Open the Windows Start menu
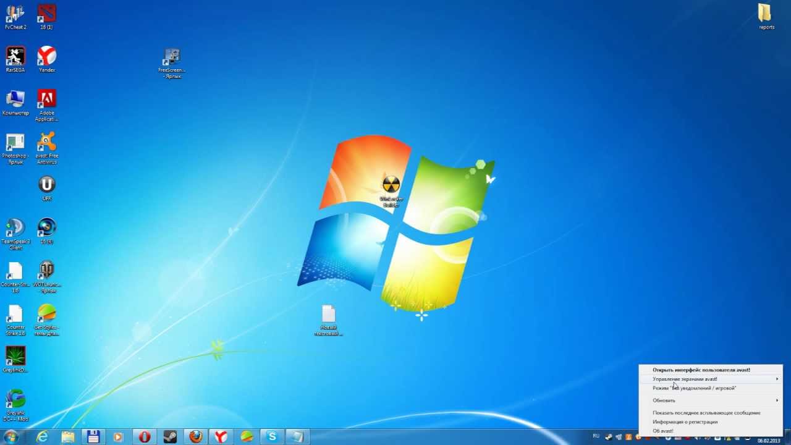This screenshot has width=791, height=445. point(11,437)
